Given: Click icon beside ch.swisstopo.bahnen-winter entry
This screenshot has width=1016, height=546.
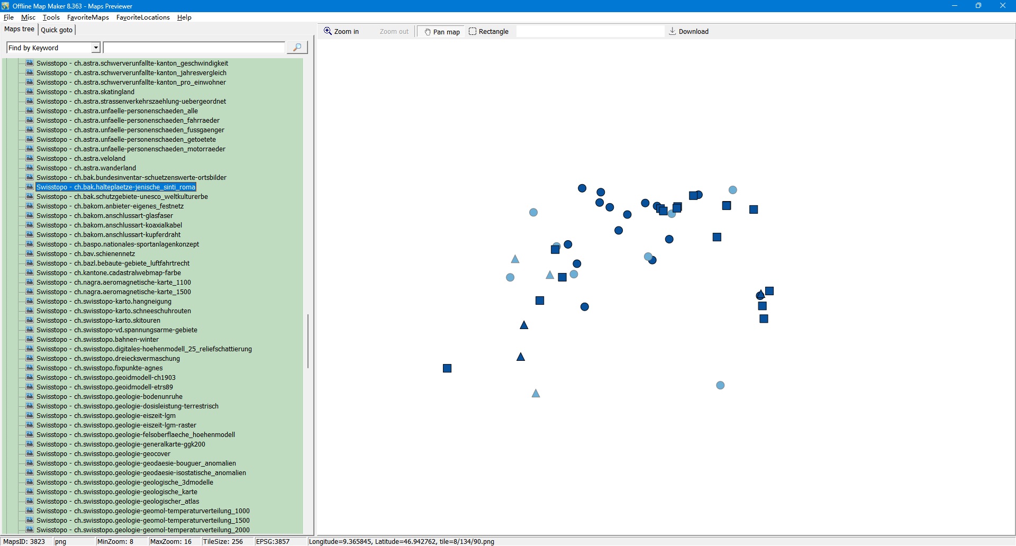Looking at the screenshot, I should tap(30, 339).
